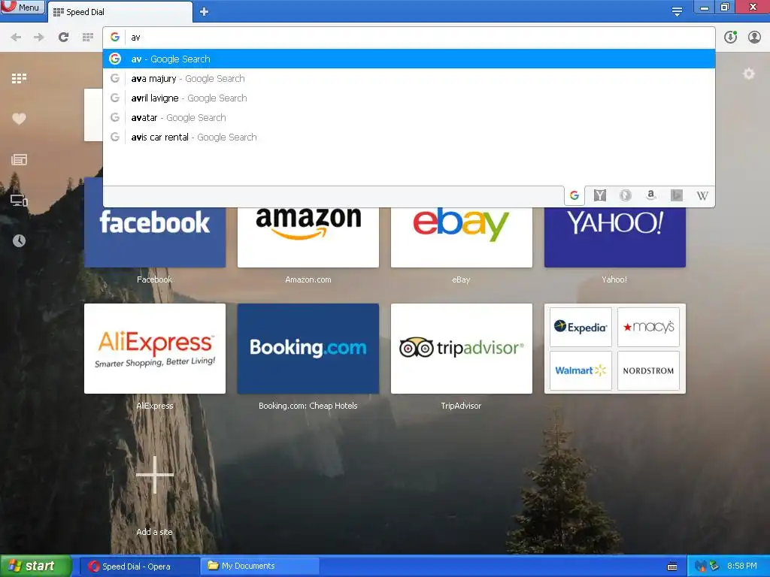
Task: Open the downloads icon in toolbar
Action: [730, 38]
